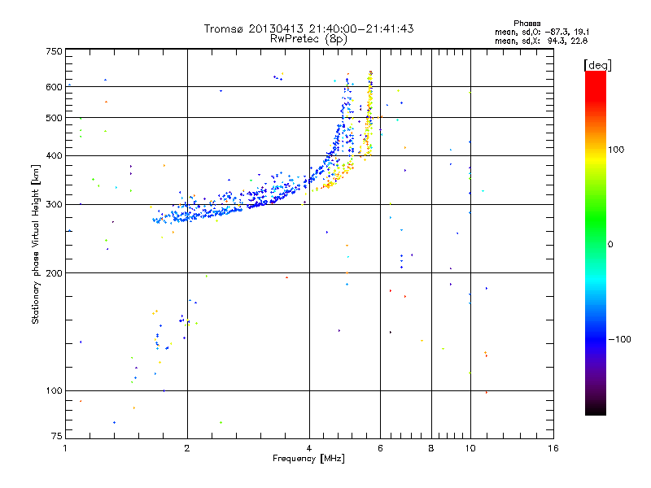Click the rainbow phase colorbar

pos(596,243)
